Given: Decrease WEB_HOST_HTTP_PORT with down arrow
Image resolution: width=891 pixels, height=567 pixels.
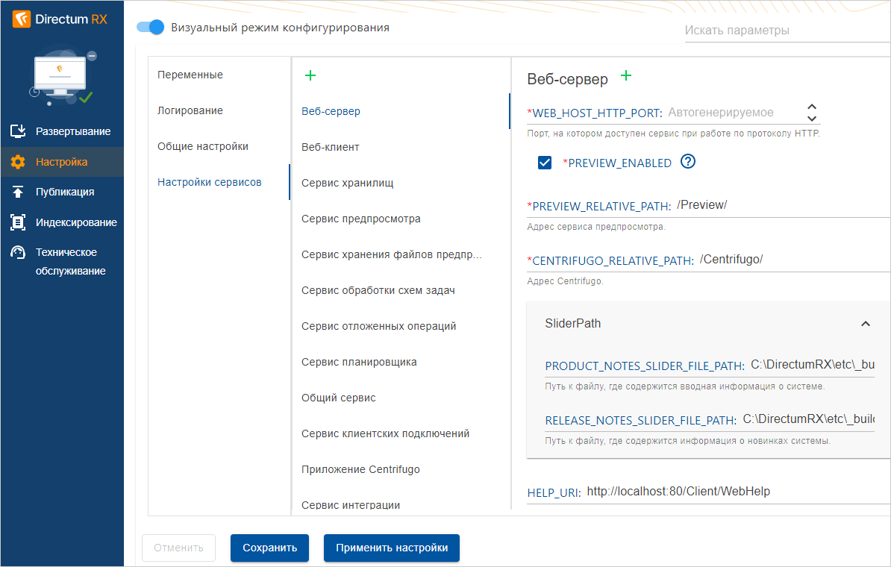Looking at the screenshot, I should [x=813, y=119].
